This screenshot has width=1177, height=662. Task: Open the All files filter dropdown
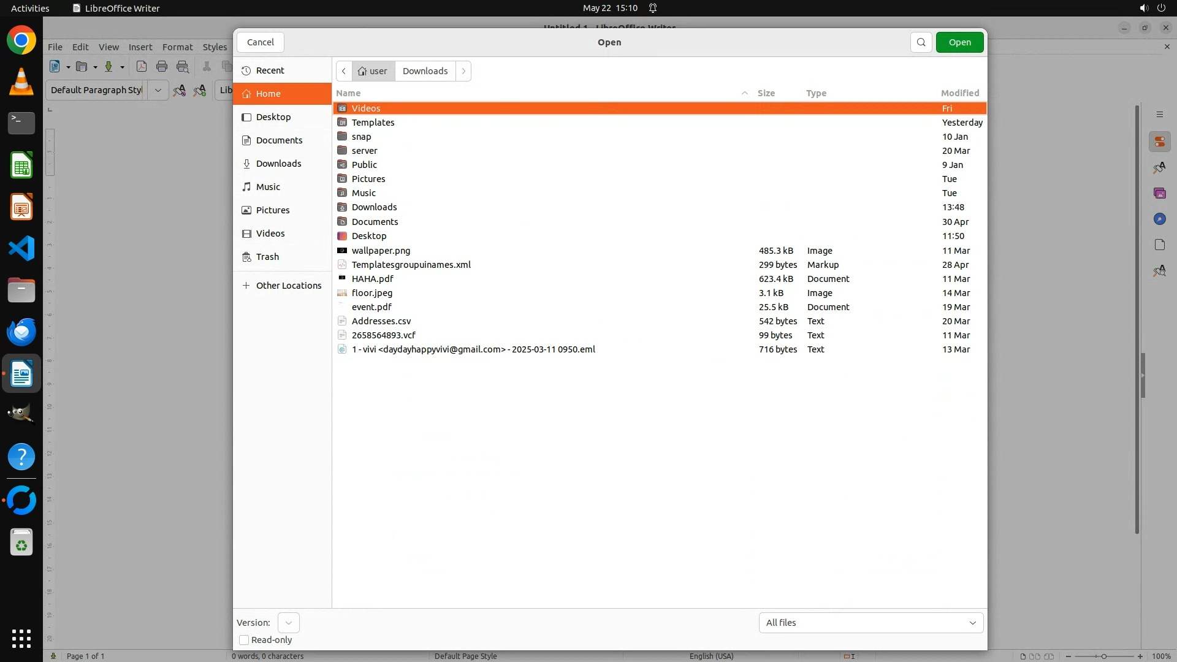(x=870, y=623)
